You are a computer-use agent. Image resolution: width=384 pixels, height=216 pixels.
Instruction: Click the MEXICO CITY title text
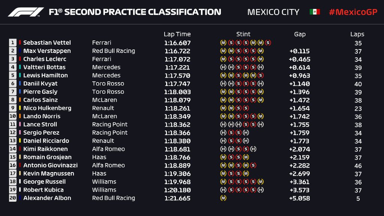pyautogui.click(x=273, y=12)
